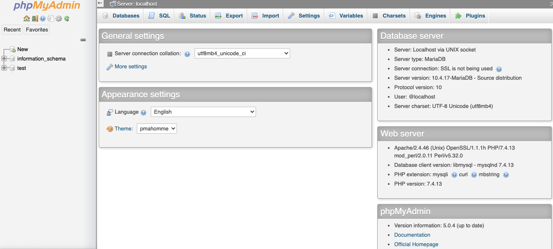Click the test database cylinder icon

[x=12, y=68]
